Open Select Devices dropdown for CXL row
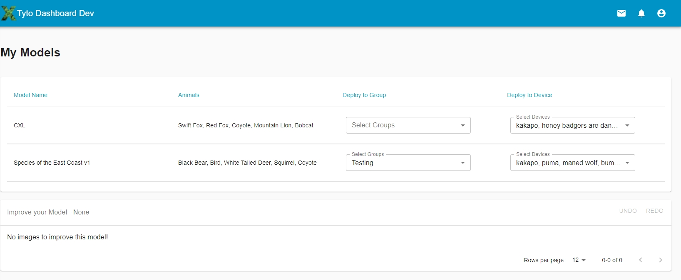This screenshot has height=280, width=681. coord(572,125)
